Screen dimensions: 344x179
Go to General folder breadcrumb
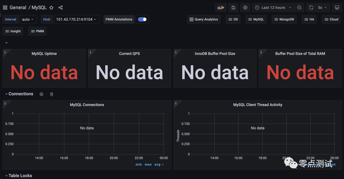[x=18, y=8]
